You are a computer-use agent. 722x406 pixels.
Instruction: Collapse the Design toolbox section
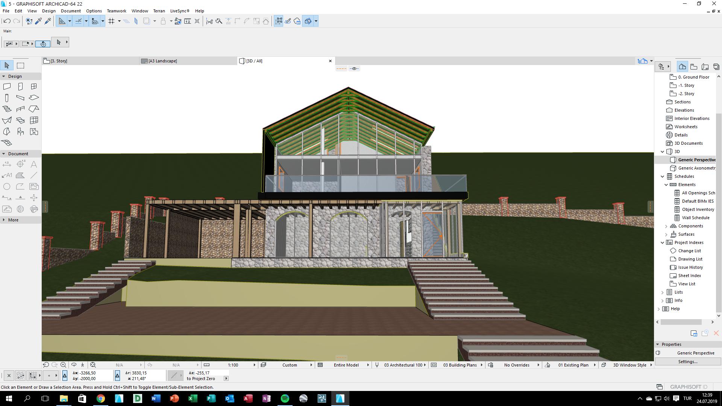click(x=4, y=76)
